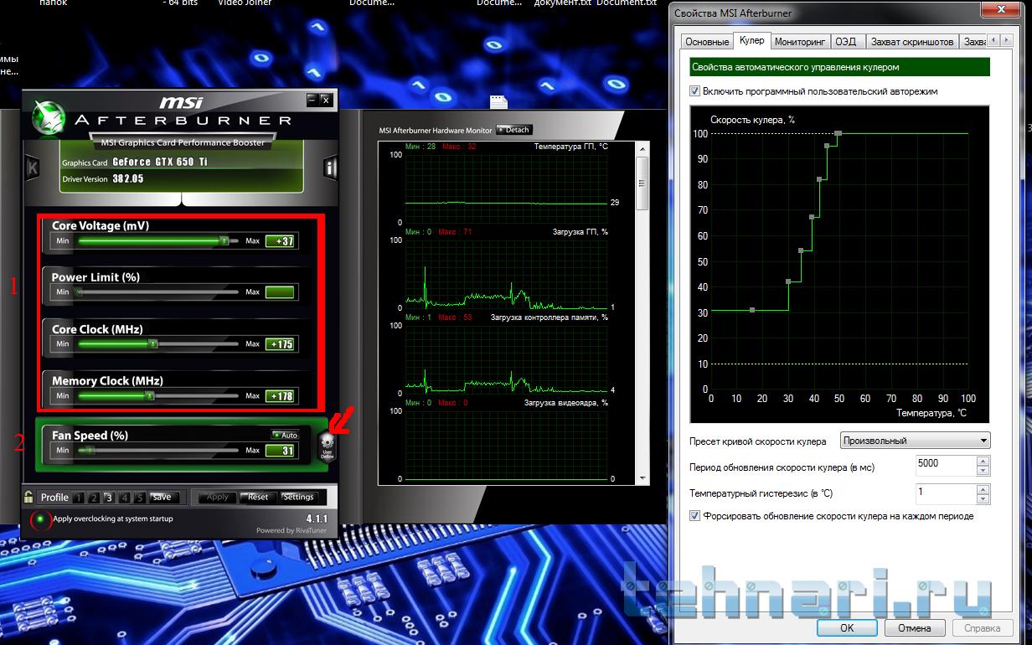Click the fan update period field 5000
Screen dimensions: 1032x645
pos(946,465)
